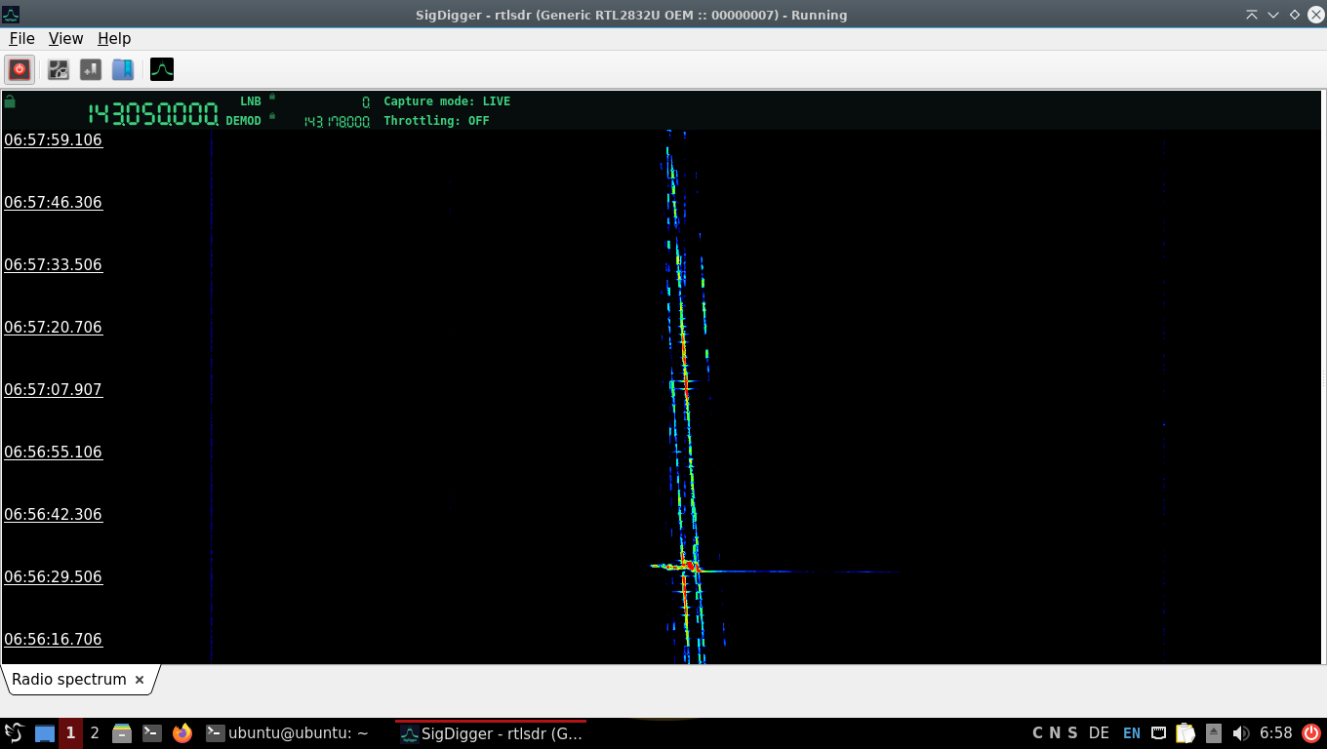Select the EN keyboard layout

click(1132, 733)
